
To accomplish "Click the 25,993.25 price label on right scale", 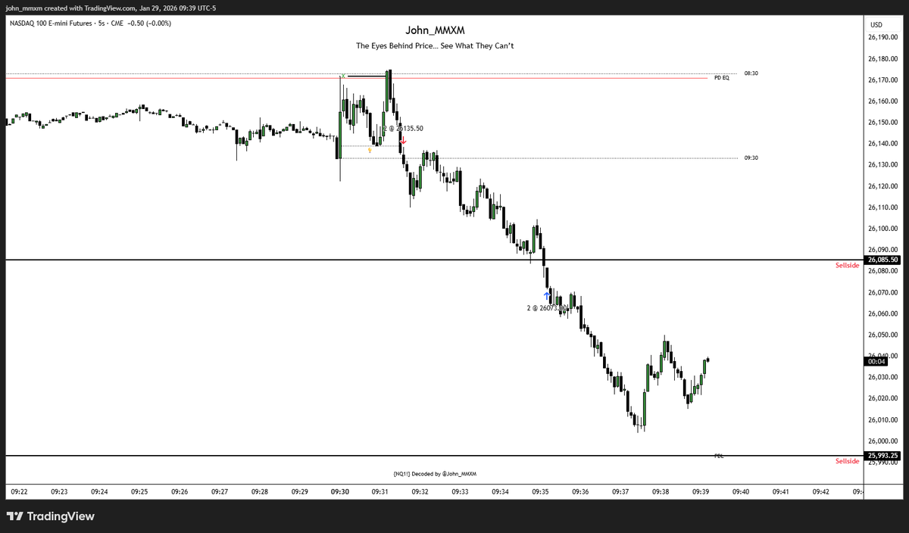I will (x=881, y=455).
